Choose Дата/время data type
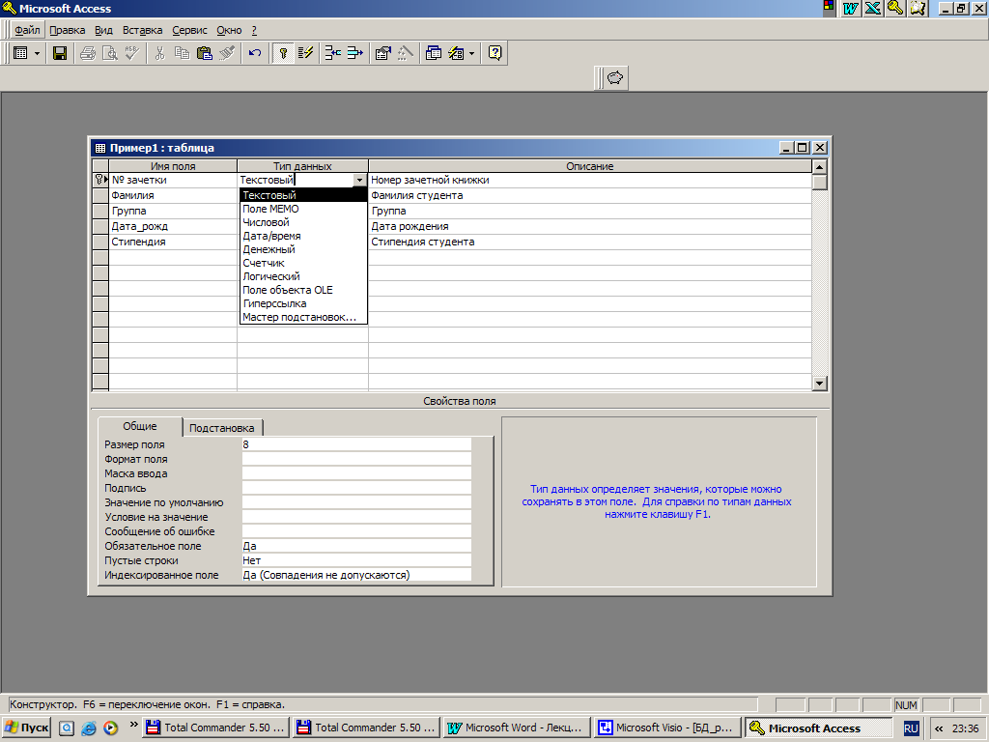The height and width of the screenshot is (742, 989). [303, 236]
